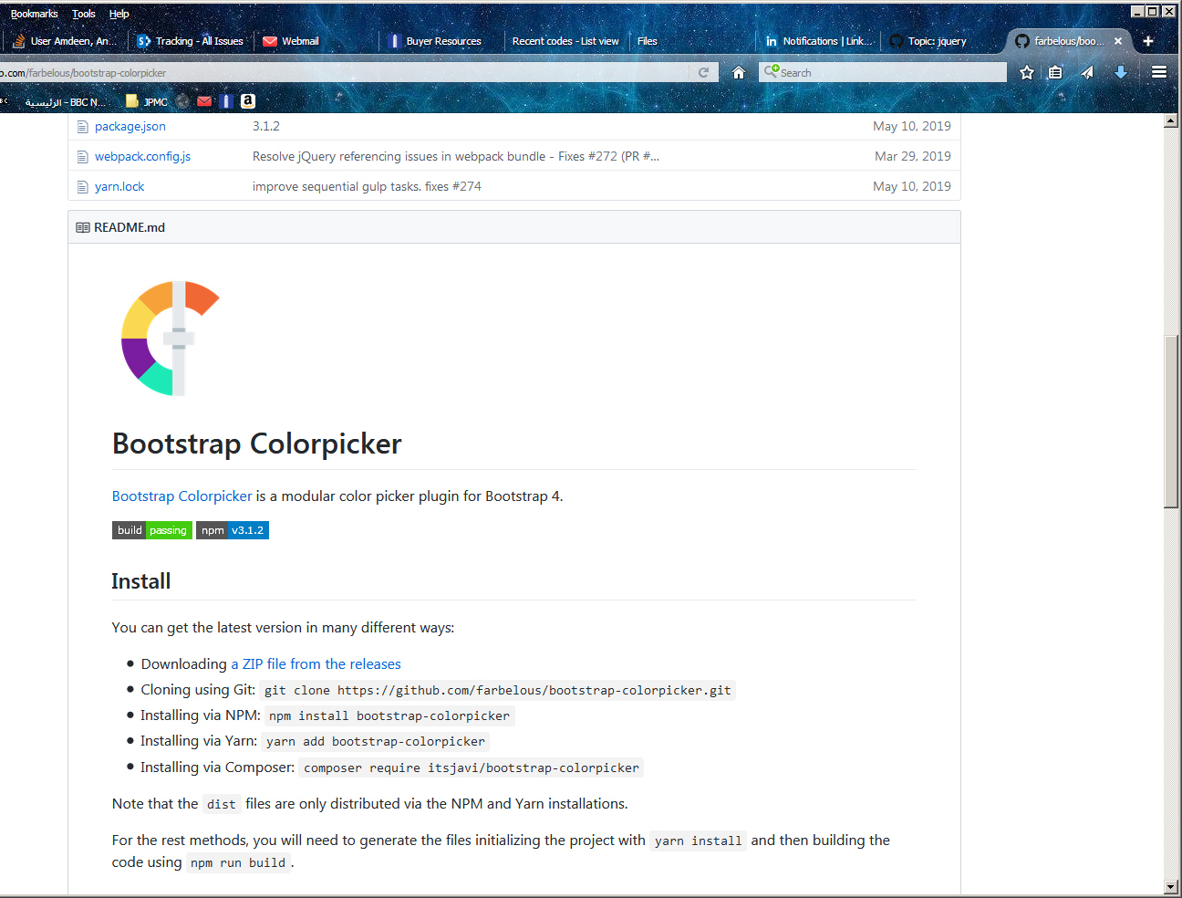Reload the current page

pyautogui.click(x=703, y=73)
